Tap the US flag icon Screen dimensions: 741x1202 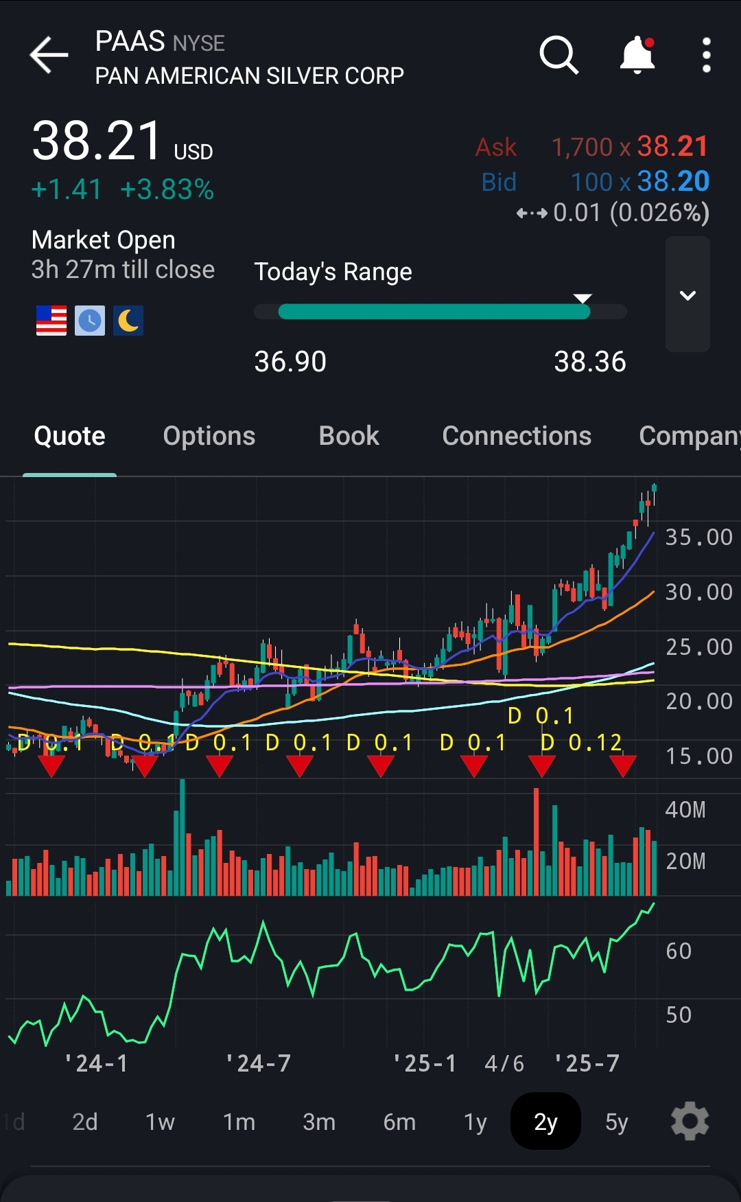pos(51,321)
